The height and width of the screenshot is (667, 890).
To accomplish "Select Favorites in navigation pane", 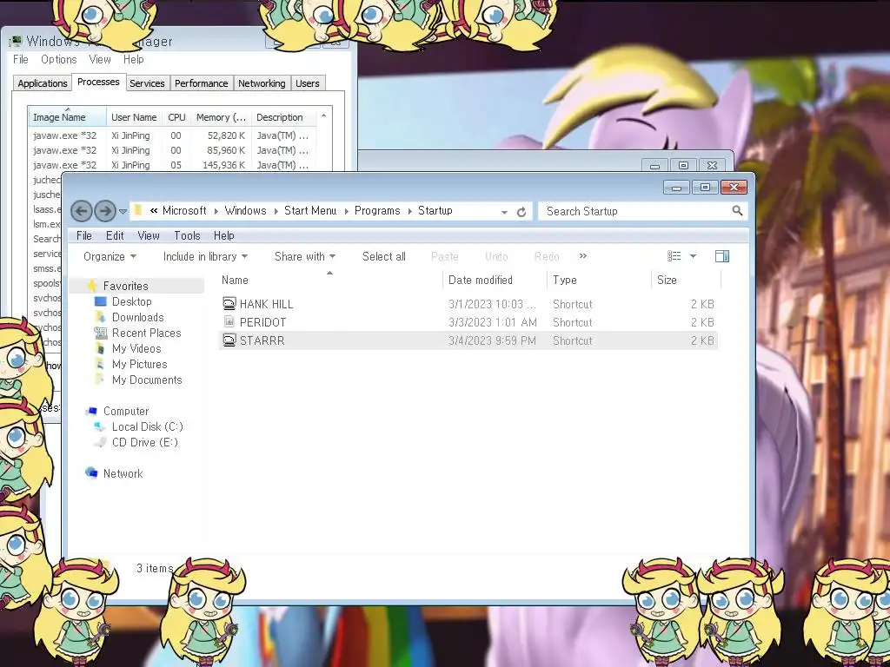I will 125,286.
